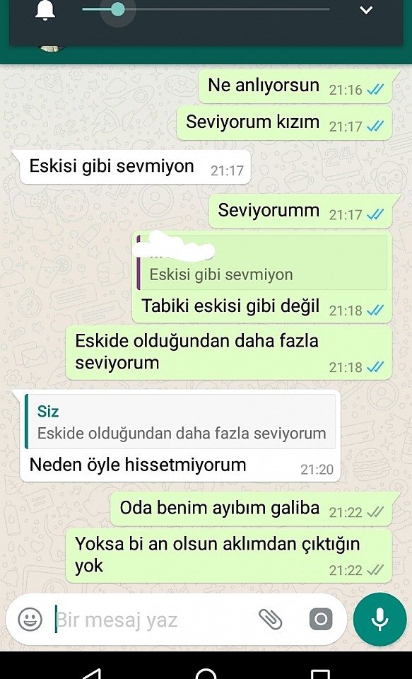Tap quoted "Eskisi gibi sevmiyon" reply preview

[261, 262]
